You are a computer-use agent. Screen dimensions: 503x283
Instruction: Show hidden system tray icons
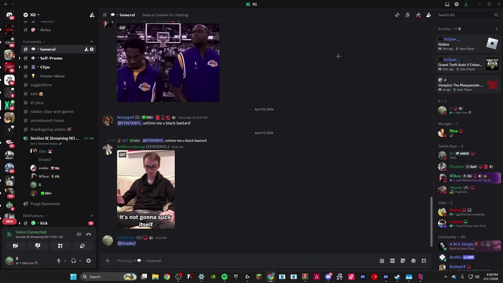[x=445, y=277]
